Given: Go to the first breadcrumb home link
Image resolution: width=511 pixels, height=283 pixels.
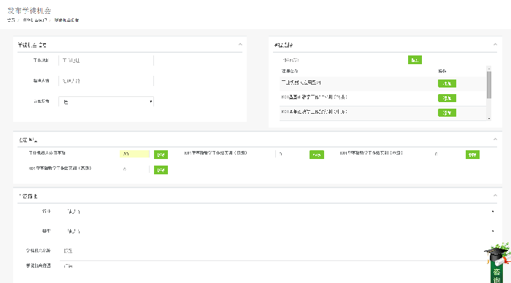Looking at the screenshot, I should coord(11,20).
